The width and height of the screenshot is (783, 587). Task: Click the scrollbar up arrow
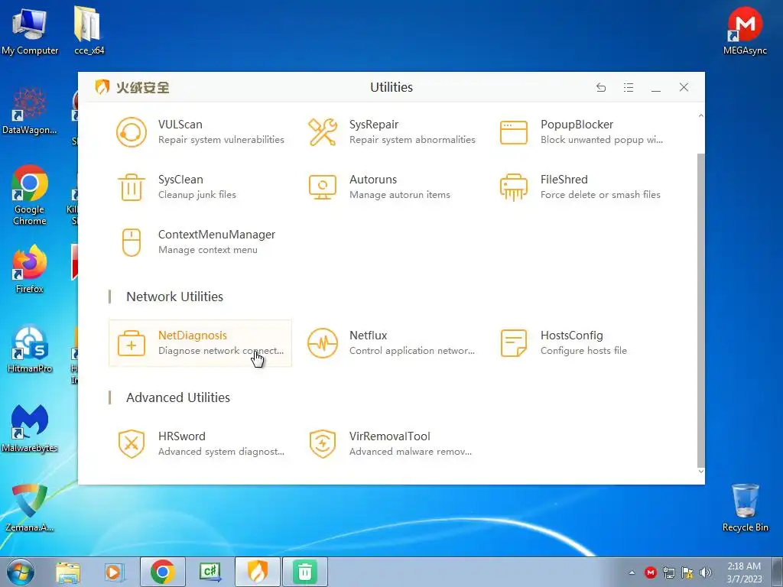coord(700,115)
